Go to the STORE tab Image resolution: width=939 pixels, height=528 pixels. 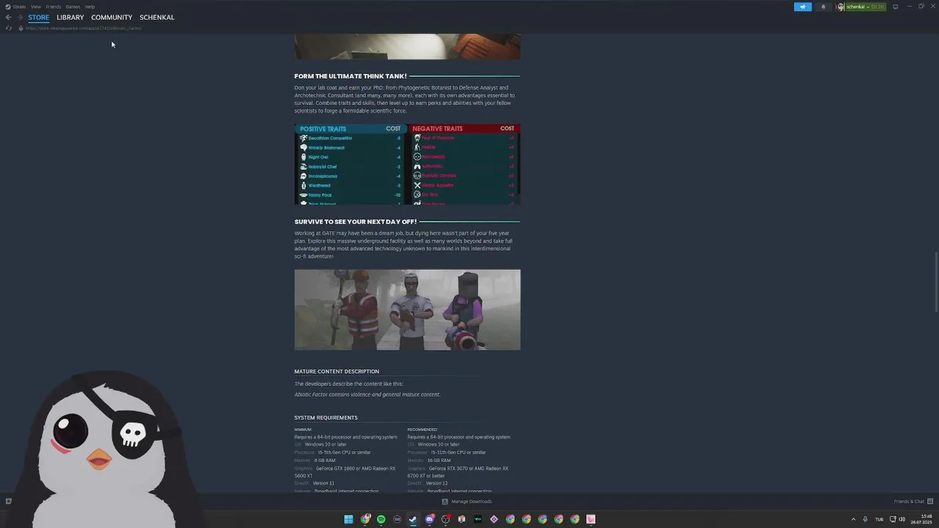point(39,18)
